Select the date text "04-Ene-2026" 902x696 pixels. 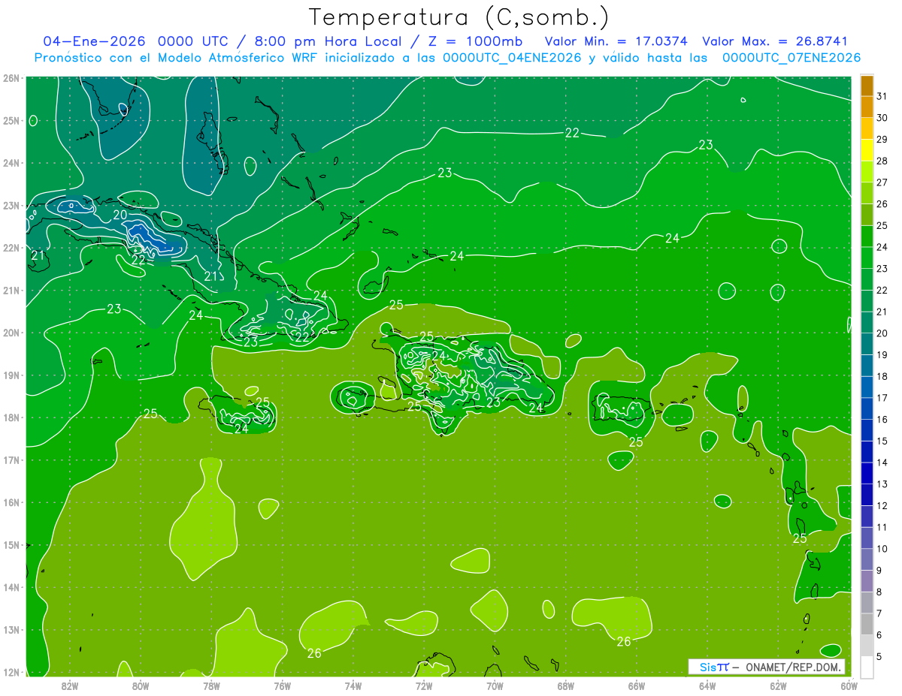tap(95, 41)
